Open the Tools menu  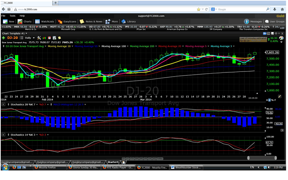[x=13, y=16]
